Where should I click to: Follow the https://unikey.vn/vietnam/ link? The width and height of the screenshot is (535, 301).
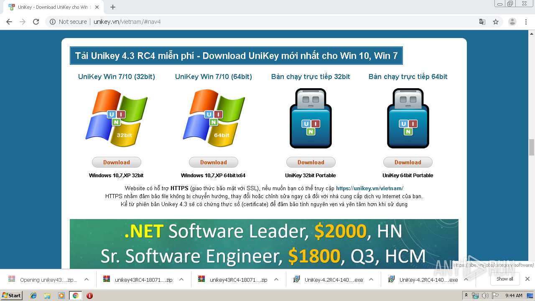(x=369, y=189)
